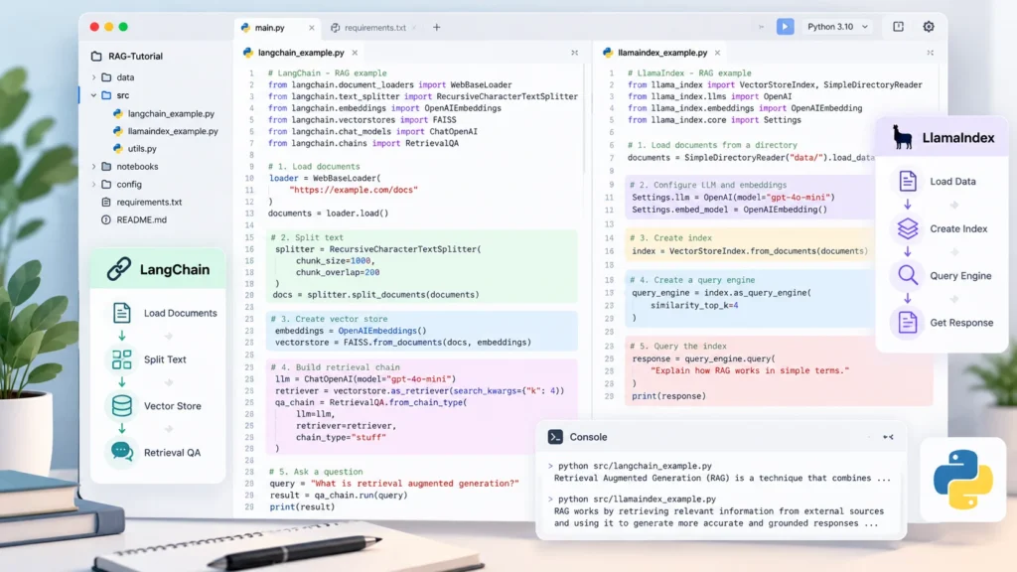
Task: Click the Get Response document icon
Action: (x=908, y=323)
